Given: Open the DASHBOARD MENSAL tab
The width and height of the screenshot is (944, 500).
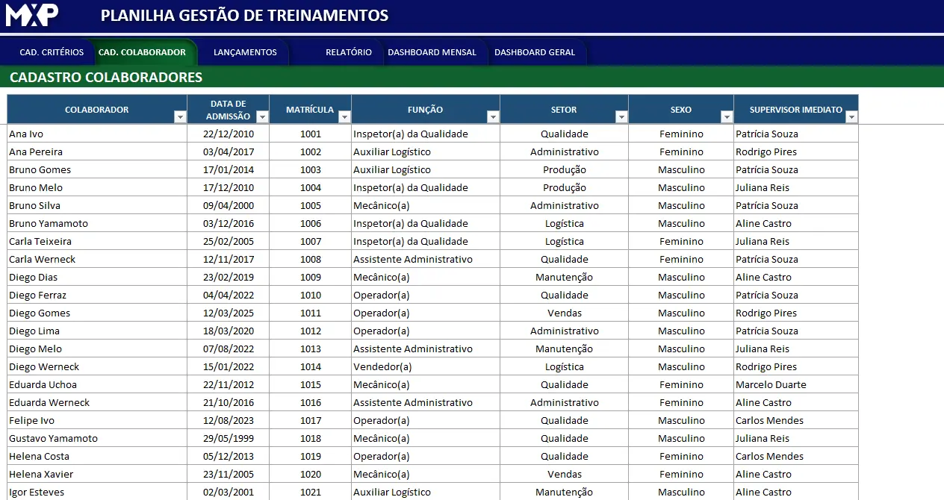Looking at the screenshot, I should [432, 52].
